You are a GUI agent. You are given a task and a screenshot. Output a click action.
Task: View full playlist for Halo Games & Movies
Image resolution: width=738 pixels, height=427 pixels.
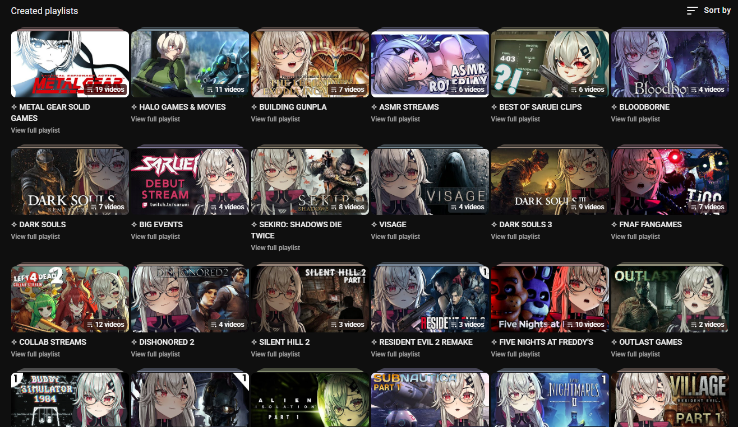(x=155, y=119)
